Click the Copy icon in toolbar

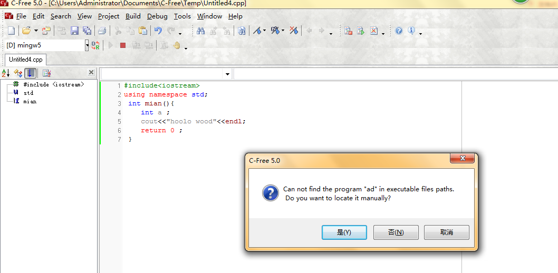click(130, 31)
